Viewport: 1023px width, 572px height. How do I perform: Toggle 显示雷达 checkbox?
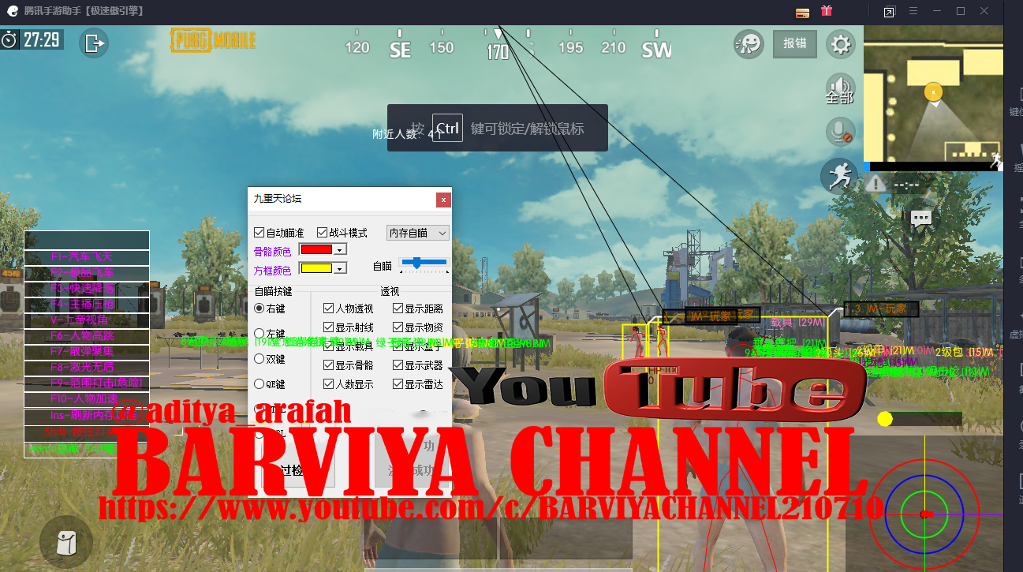[398, 384]
